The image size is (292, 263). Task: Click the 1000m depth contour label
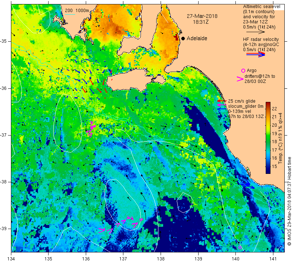pos(82,11)
